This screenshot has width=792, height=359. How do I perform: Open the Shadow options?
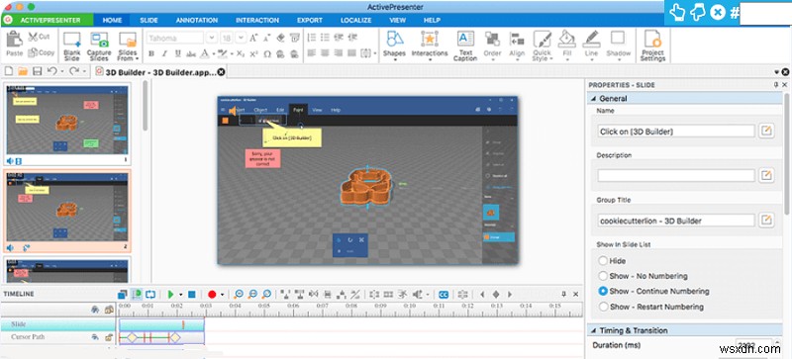[x=618, y=45]
